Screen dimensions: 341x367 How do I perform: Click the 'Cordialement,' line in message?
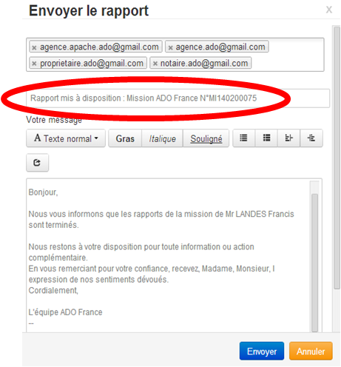(53, 290)
